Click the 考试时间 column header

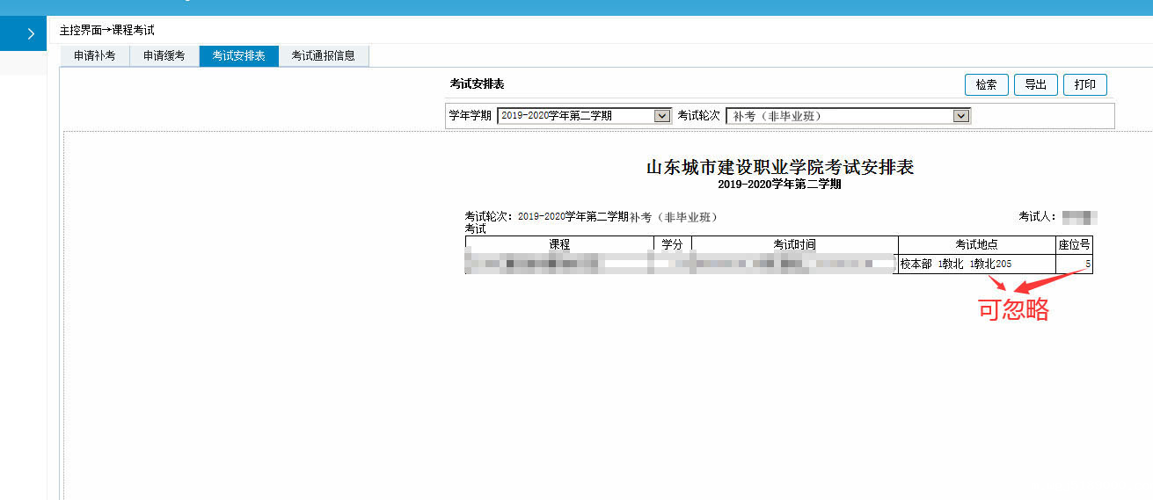pyautogui.click(x=794, y=244)
